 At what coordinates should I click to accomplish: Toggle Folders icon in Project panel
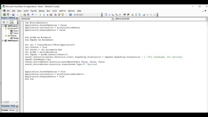click(12, 22)
